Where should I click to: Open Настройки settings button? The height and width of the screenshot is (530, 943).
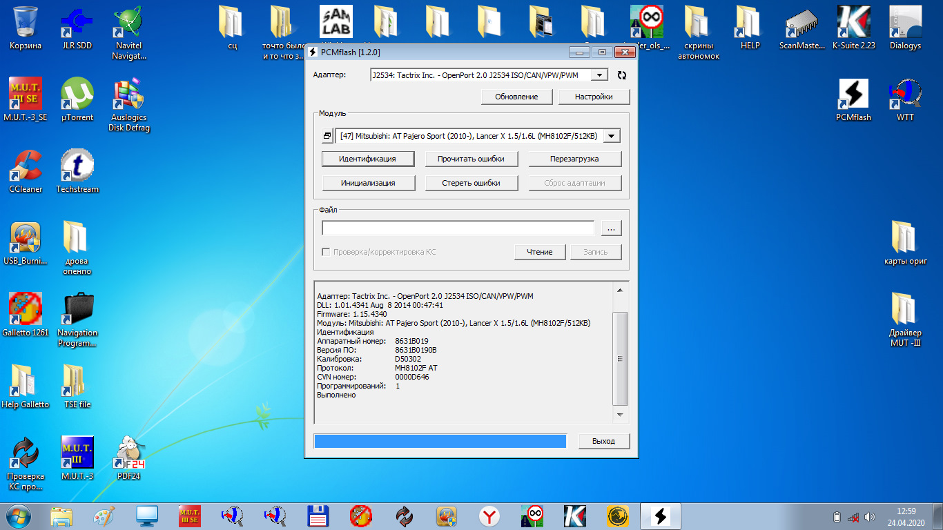click(594, 97)
